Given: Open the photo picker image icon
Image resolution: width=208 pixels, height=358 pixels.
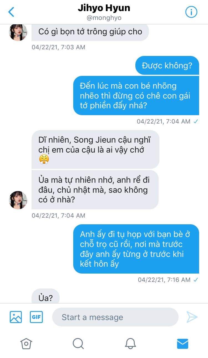Looking at the screenshot, I should [16, 317].
